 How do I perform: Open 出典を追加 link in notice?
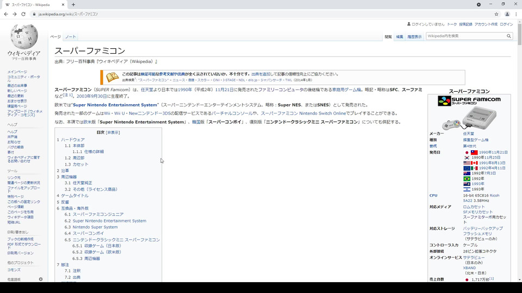coord(260,74)
